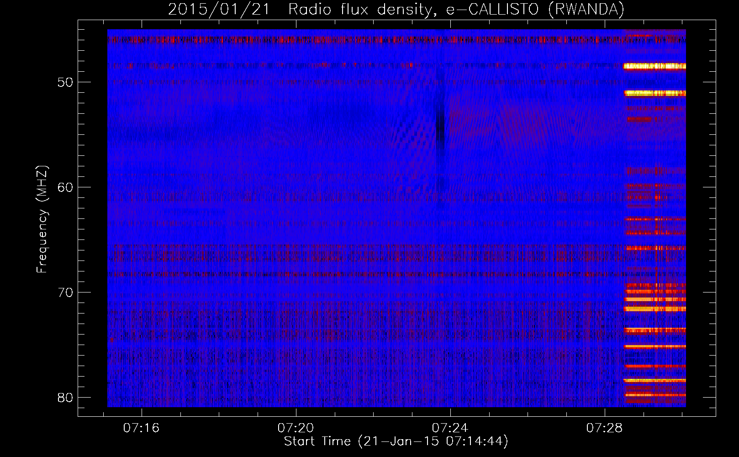Click the 70 frequency axis label
The image size is (739, 457).
(x=65, y=292)
